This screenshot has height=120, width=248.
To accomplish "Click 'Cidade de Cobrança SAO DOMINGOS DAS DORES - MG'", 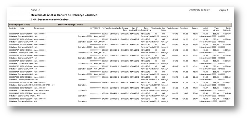I will click(32, 85).
